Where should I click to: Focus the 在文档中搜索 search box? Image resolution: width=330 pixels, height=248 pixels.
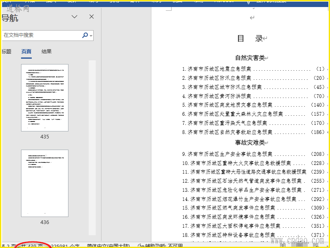coord(42,35)
